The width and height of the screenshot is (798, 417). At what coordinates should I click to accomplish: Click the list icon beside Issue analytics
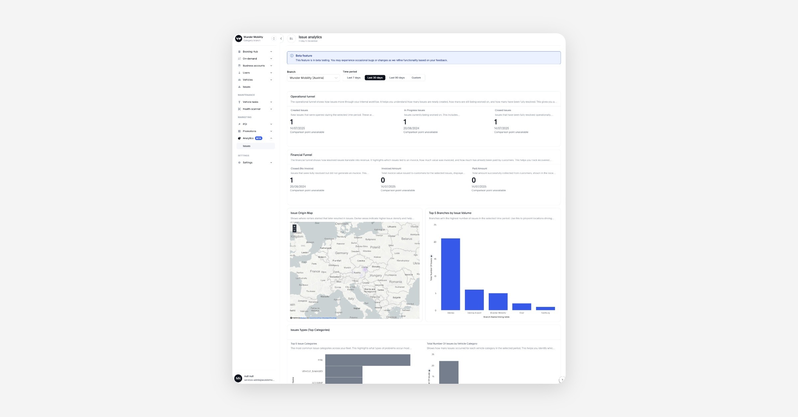[x=291, y=39]
